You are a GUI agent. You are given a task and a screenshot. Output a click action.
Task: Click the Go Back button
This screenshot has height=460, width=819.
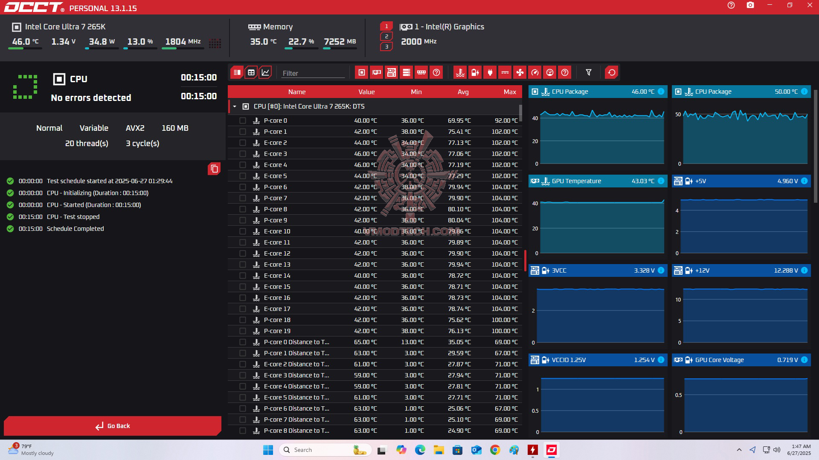(x=113, y=426)
